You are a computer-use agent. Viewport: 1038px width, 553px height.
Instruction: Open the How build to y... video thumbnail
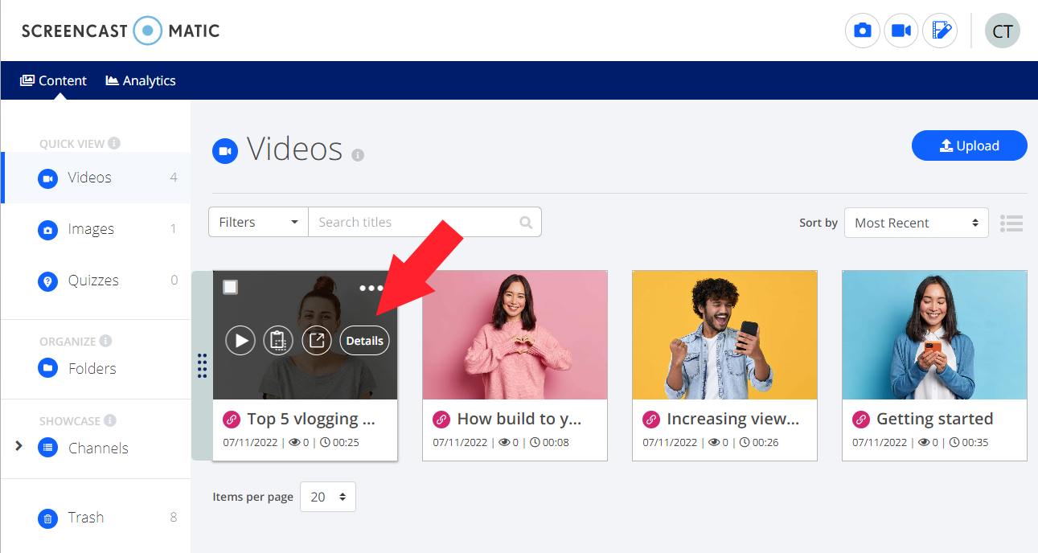point(515,335)
